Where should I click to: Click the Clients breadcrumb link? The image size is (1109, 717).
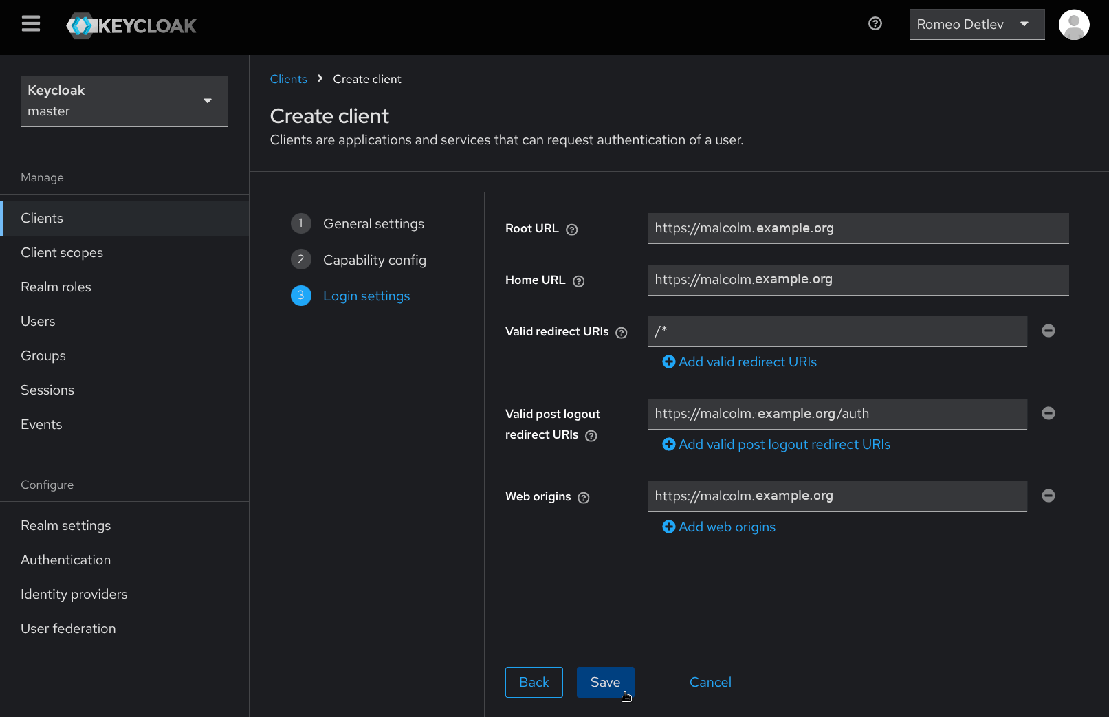(288, 79)
